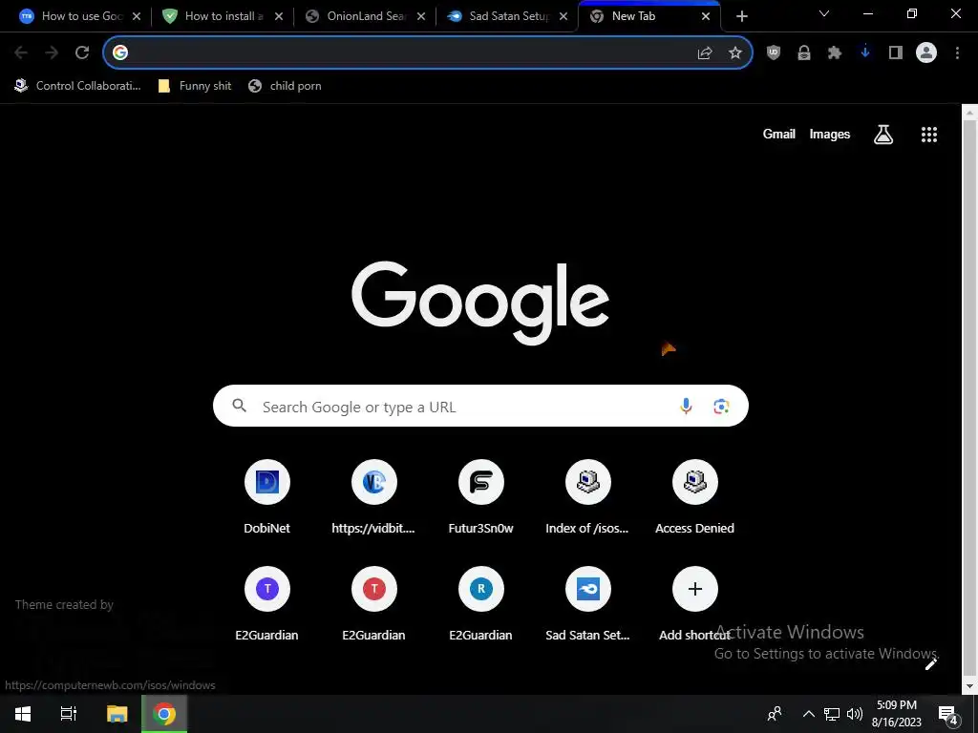Open the padlock extension icon

pyautogui.click(x=804, y=53)
